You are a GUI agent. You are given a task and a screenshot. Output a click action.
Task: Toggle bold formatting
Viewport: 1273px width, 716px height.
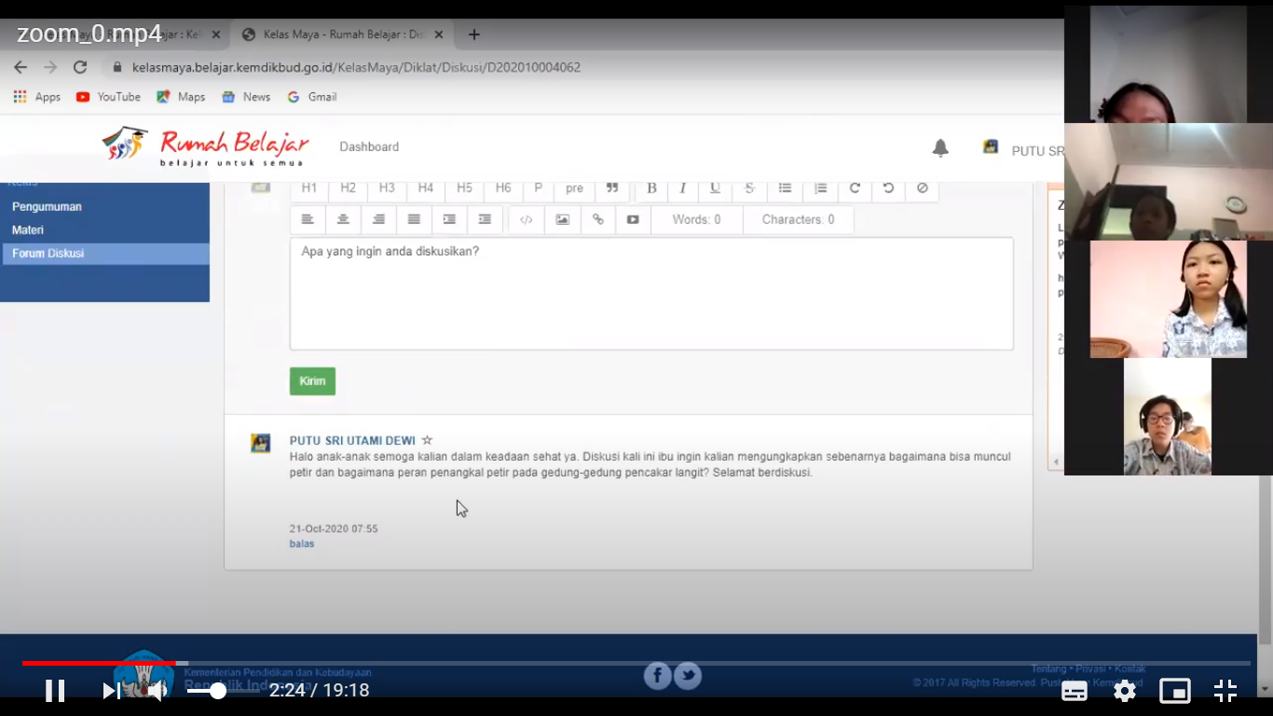pyautogui.click(x=651, y=188)
